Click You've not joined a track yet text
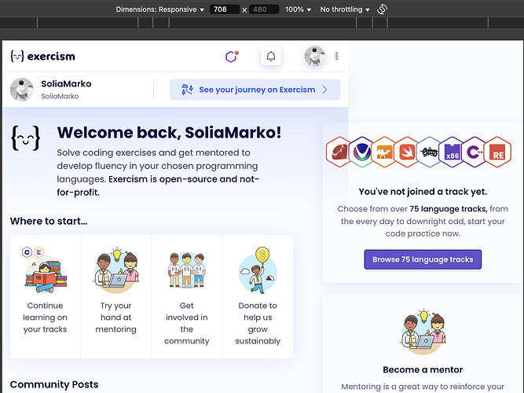This screenshot has height=393, width=524. [x=423, y=192]
